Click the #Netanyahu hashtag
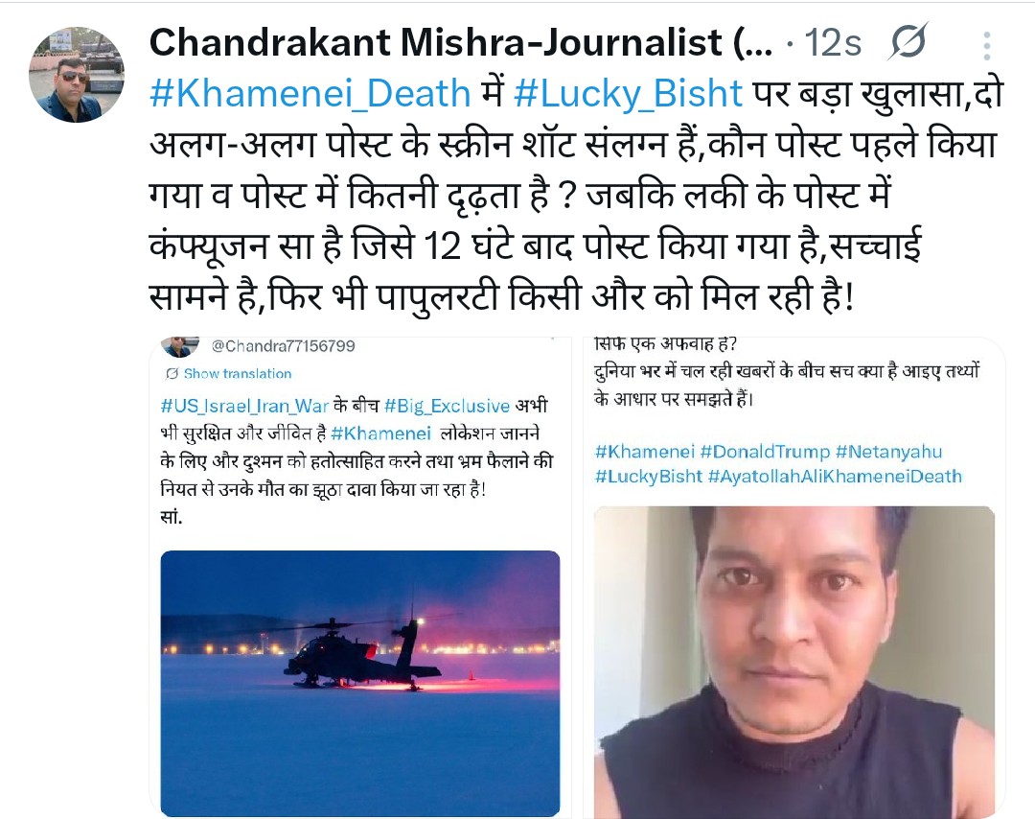 click(888, 452)
